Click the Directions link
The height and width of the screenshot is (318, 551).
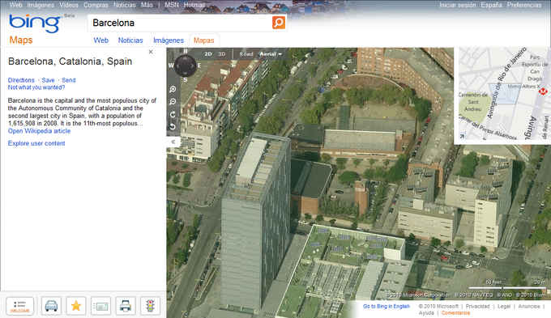coord(21,80)
